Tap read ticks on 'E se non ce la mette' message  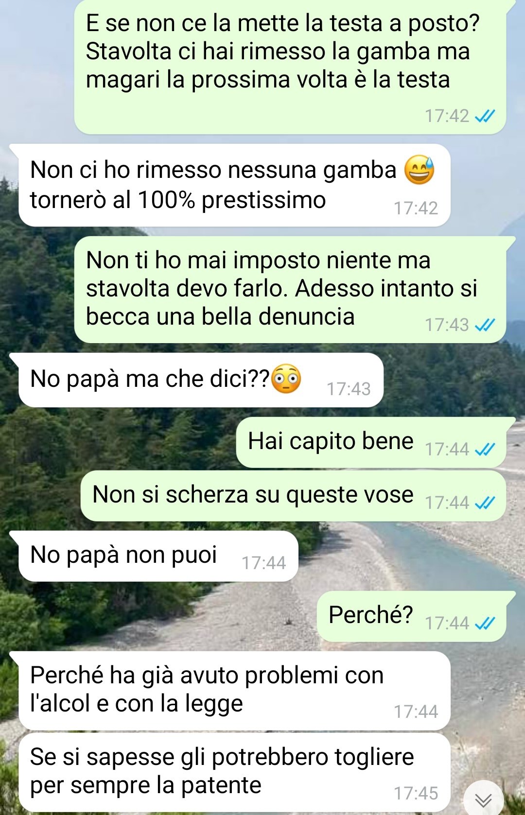(x=485, y=116)
